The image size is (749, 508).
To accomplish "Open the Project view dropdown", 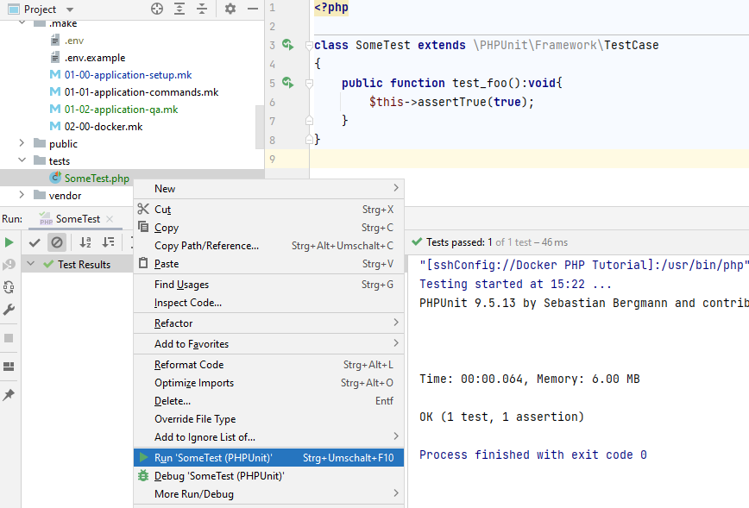I will click(70, 9).
